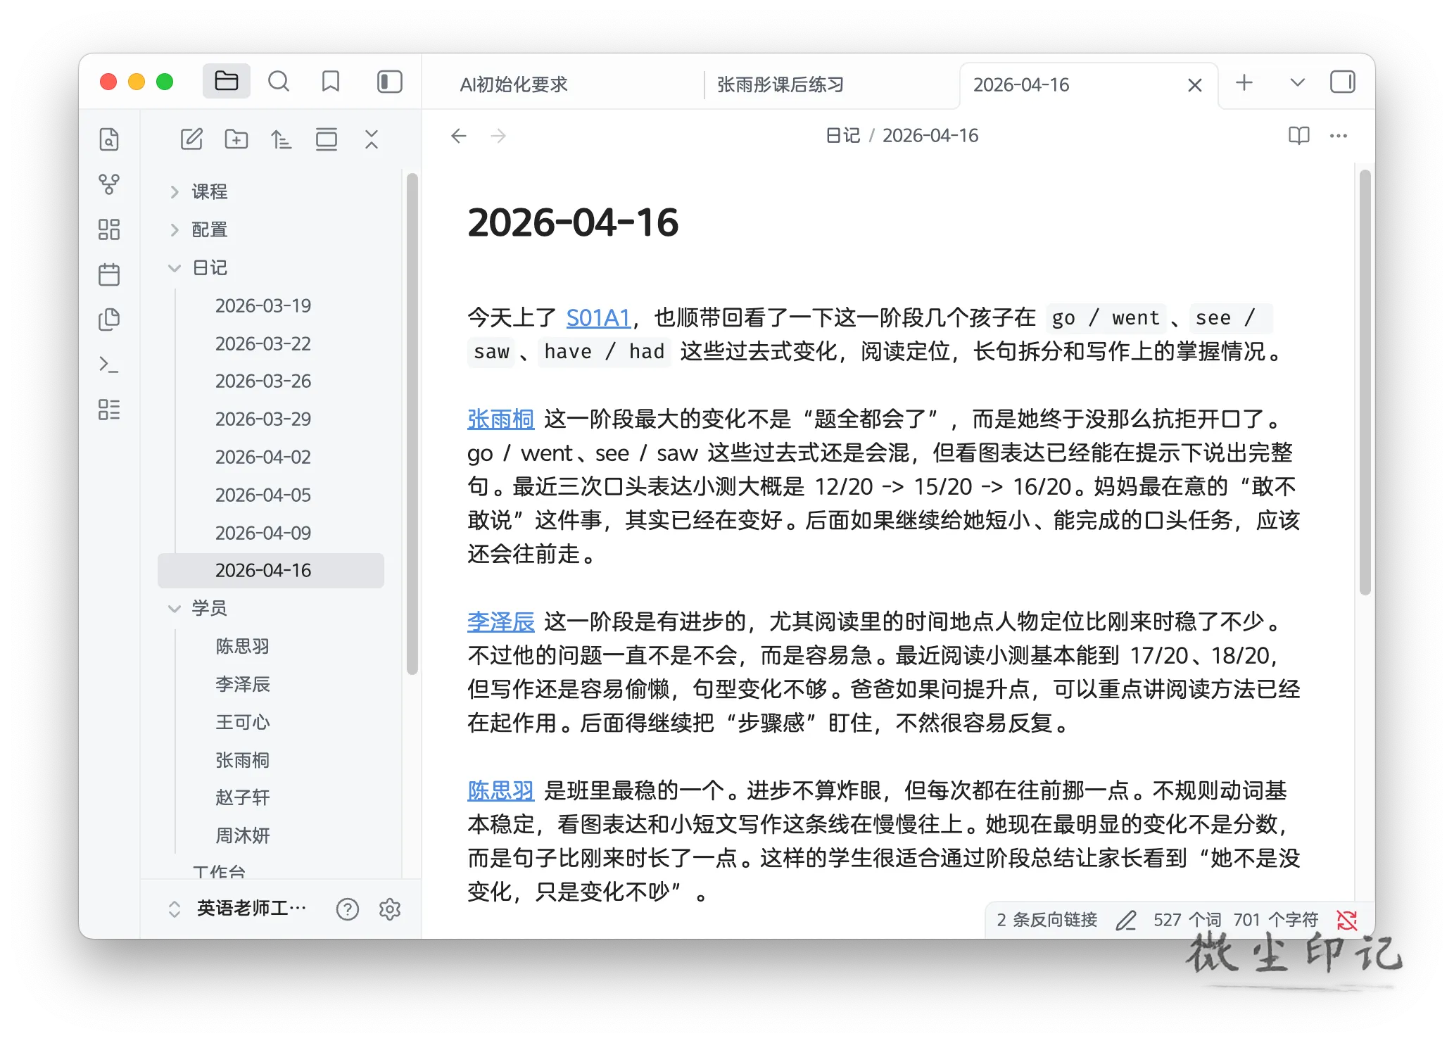Screen dimensions: 1454x1043
Task: Open the more options three-dot menu
Action: (x=1339, y=136)
